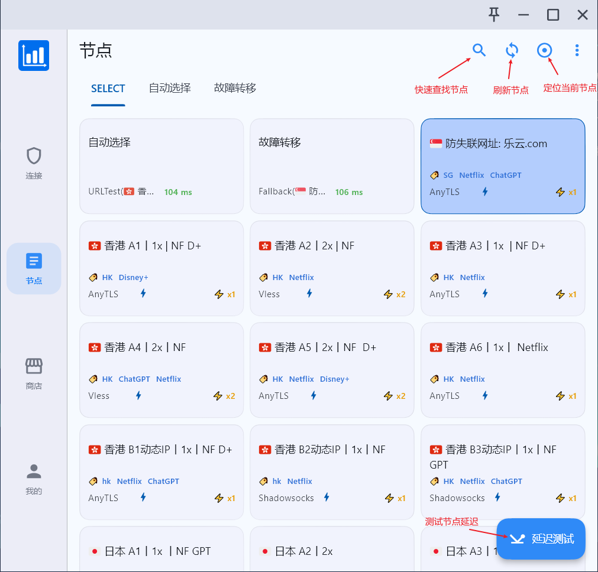The width and height of the screenshot is (598, 572).
Task: Select the 防失联网址: 乐云.com node
Action: [x=503, y=166]
